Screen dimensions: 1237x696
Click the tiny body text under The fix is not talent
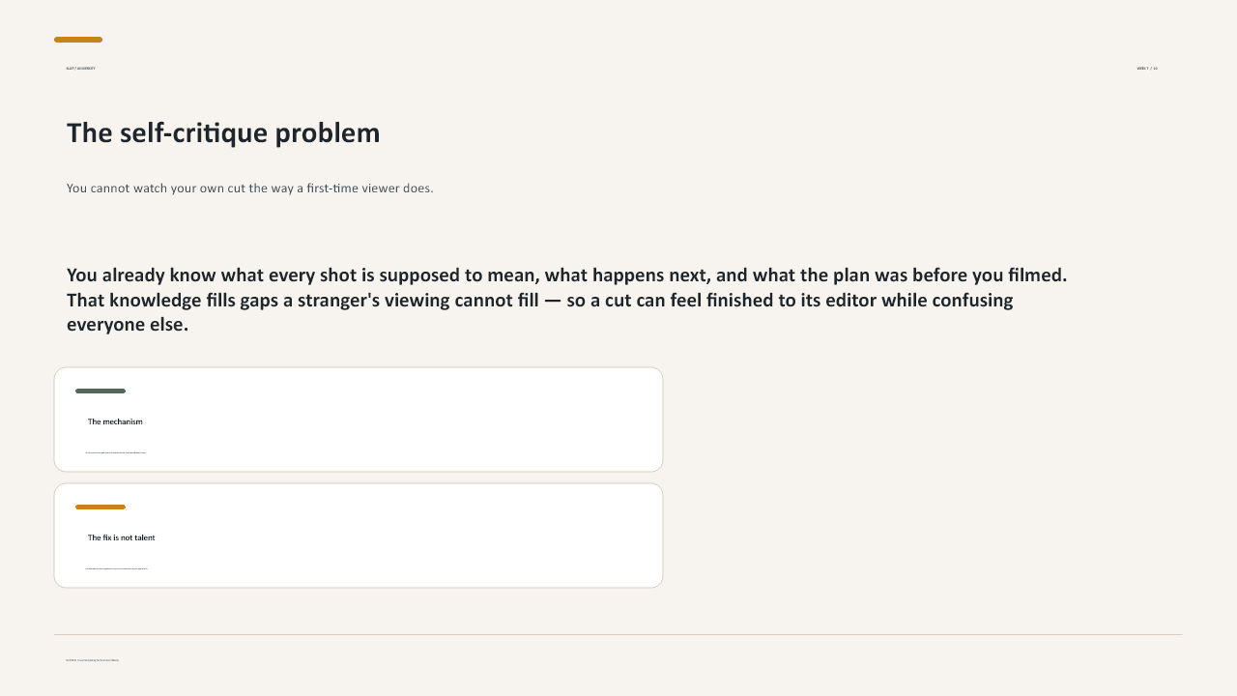pos(117,568)
